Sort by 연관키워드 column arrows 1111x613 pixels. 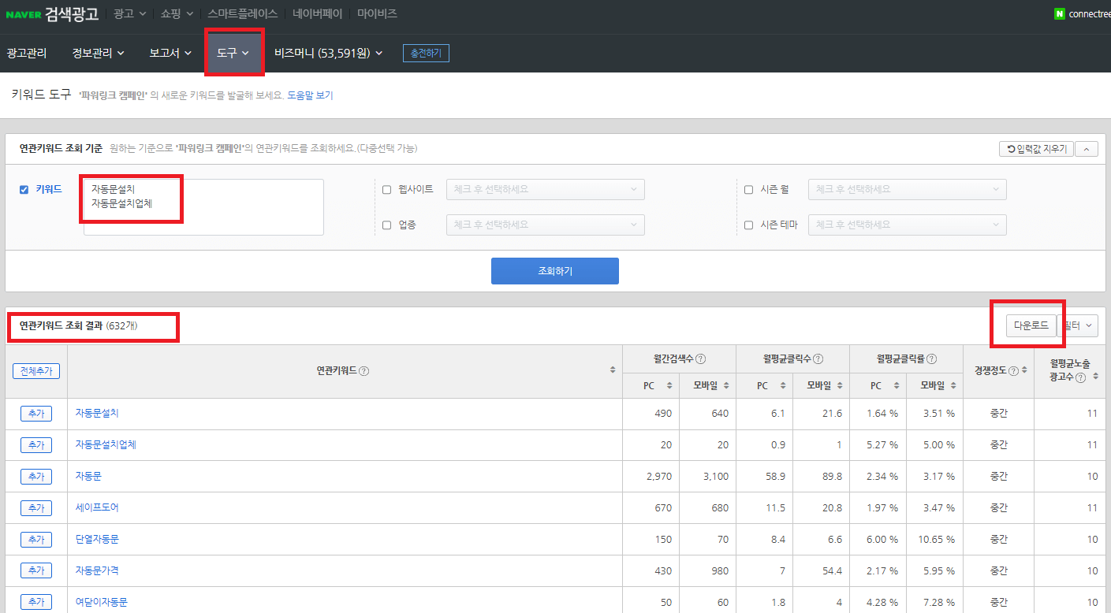pos(613,370)
